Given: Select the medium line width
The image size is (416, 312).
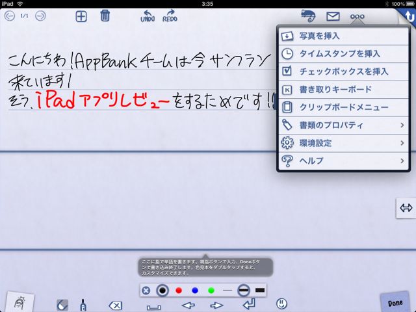Looking at the screenshot, I should pyautogui.click(x=244, y=291).
